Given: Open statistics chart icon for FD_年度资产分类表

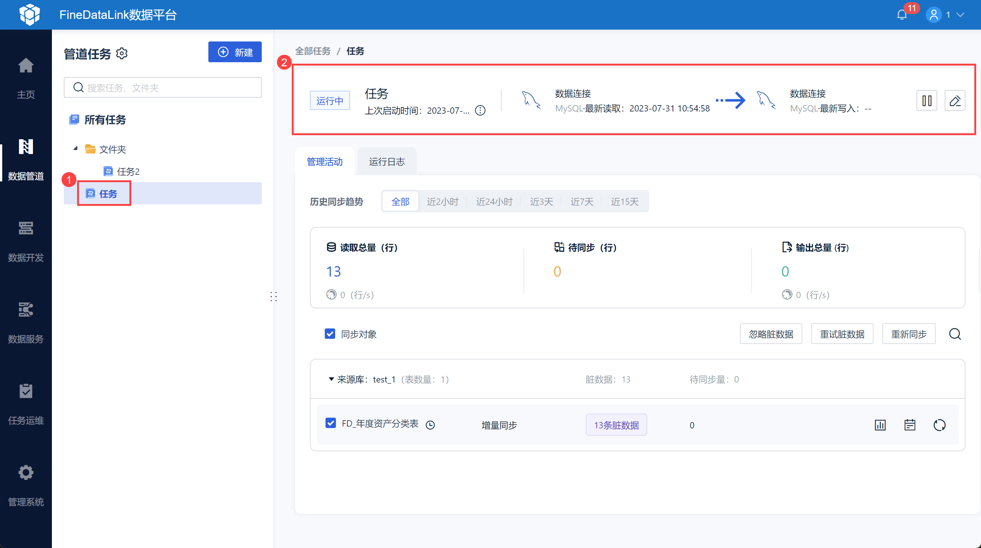Looking at the screenshot, I should 880,425.
